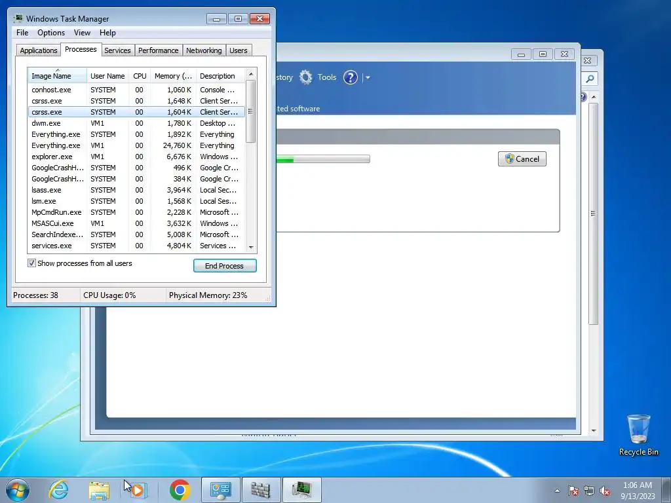
Task: Click the Tools gear icon in Defender
Action: tap(305, 77)
